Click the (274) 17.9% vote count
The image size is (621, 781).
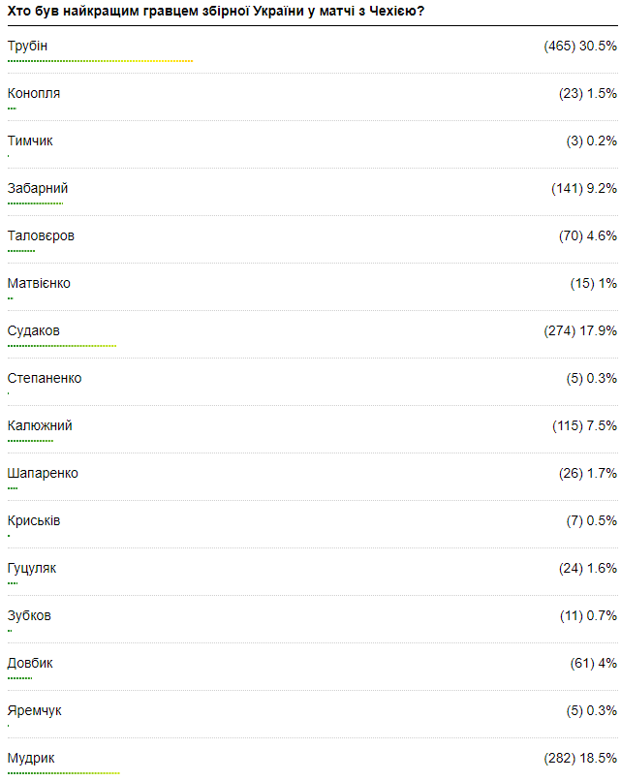[x=580, y=331]
